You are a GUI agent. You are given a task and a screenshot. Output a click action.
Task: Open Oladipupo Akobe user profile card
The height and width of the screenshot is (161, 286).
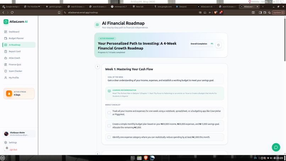tap(19, 134)
